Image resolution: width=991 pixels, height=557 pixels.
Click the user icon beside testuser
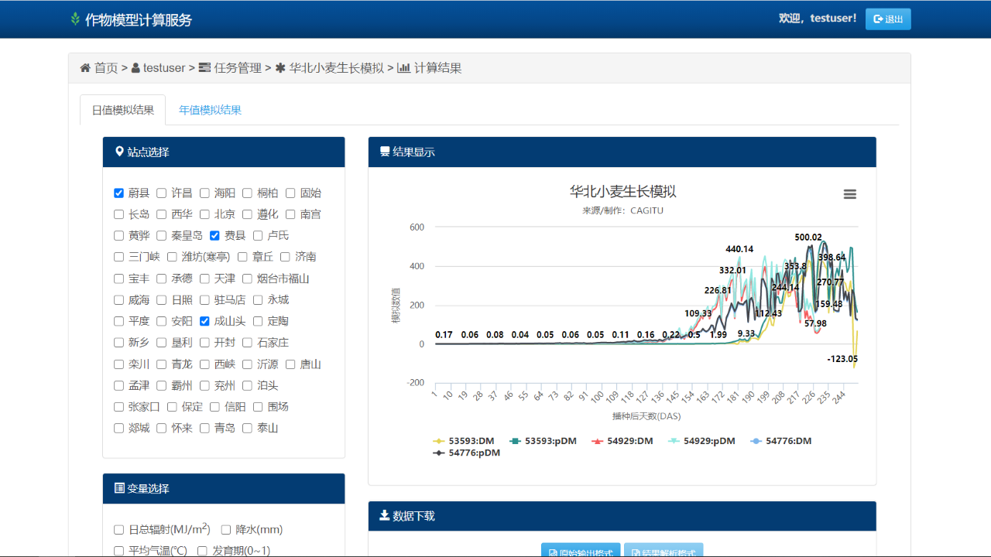point(135,68)
